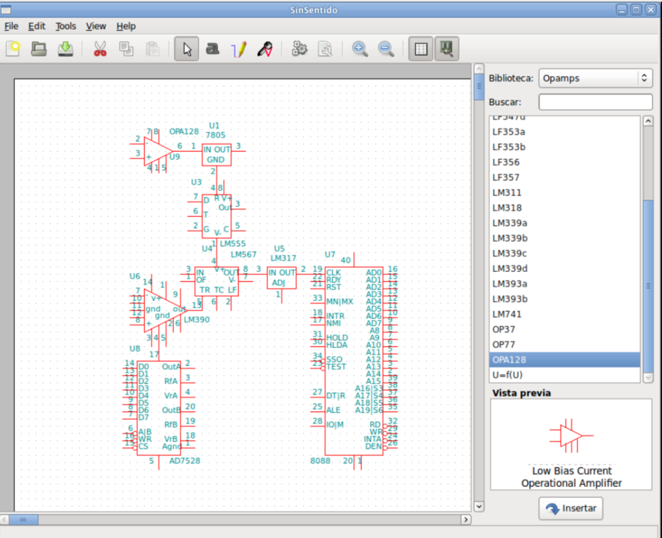
Task: Open the File menu
Action: 11,26
